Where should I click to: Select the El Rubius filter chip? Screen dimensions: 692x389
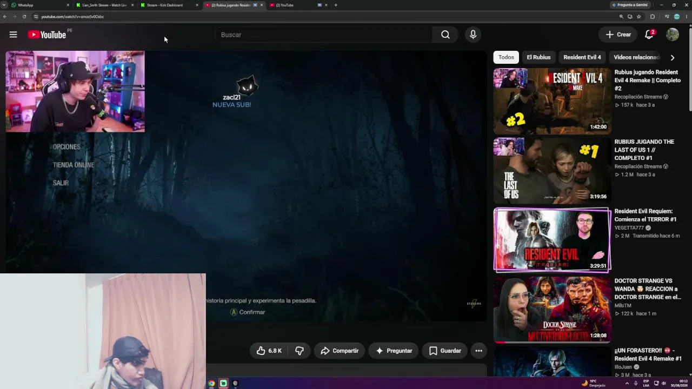click(x=538, y=57)
